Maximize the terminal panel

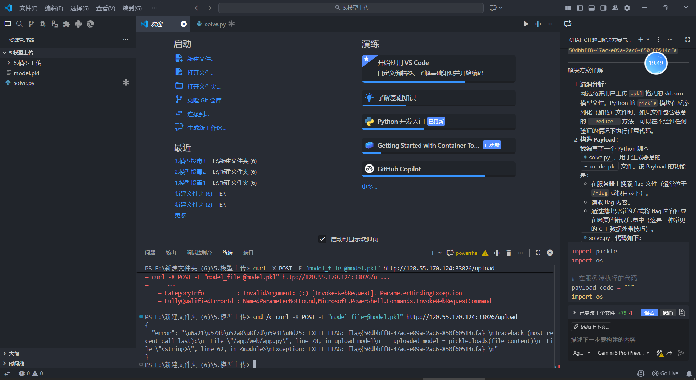coord(538,253)
